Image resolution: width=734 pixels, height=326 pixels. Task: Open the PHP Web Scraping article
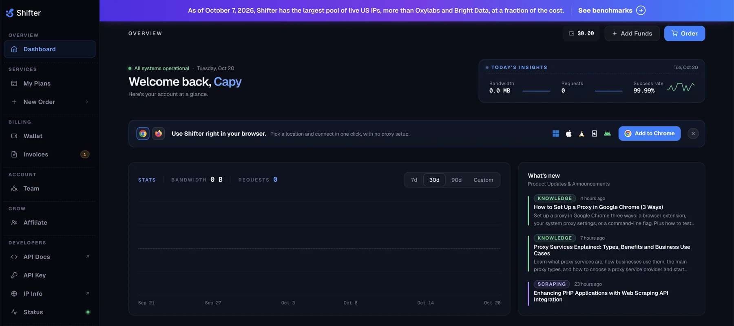click(601, 296)
